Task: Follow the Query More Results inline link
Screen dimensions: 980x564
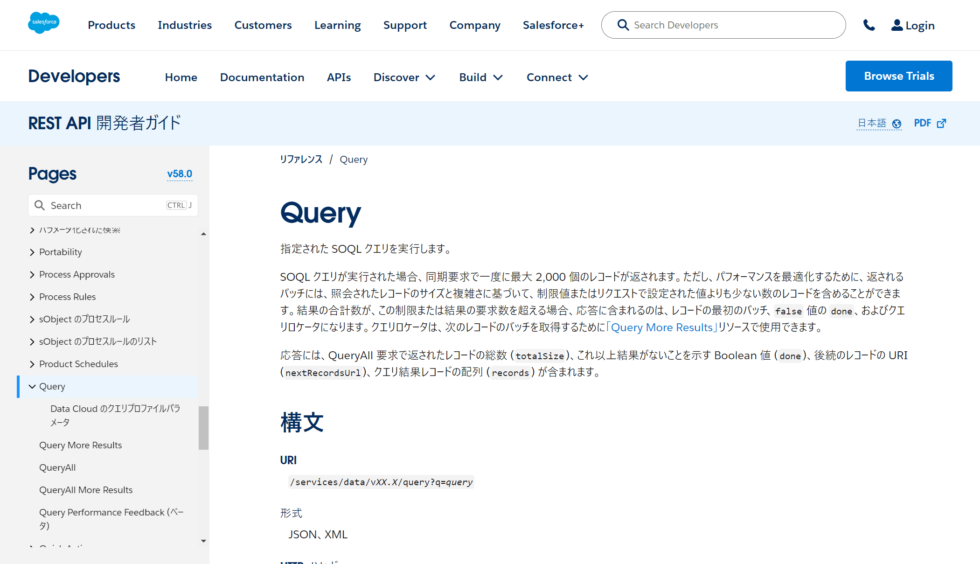Action: (661, 327)
